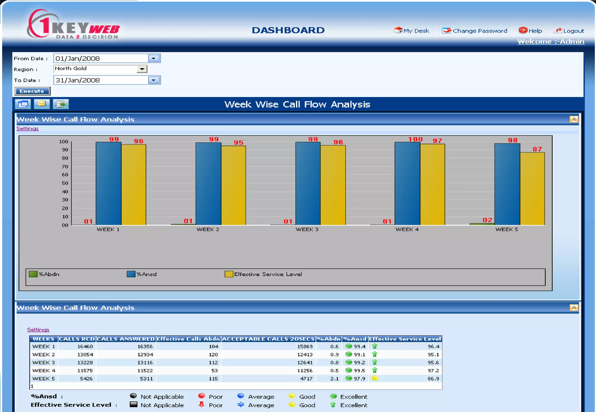Viewport: 596px width, 412px height.
Task: Click Welcome :-Admin link
Action: click(x=551, y=42)
